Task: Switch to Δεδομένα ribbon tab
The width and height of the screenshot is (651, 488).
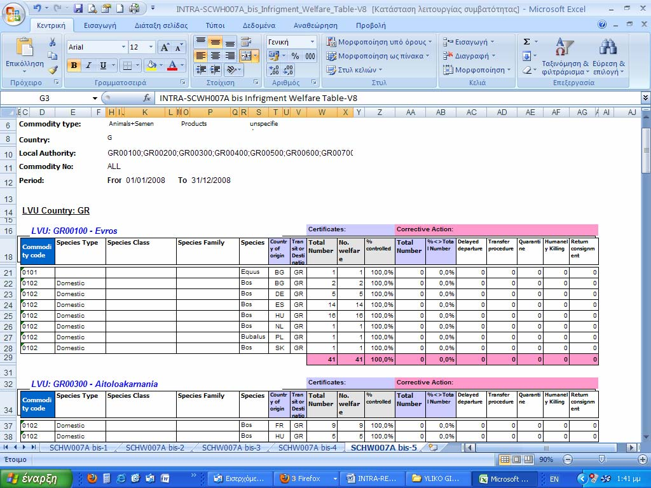Action: pyautogui.click(x=259, y=25)
